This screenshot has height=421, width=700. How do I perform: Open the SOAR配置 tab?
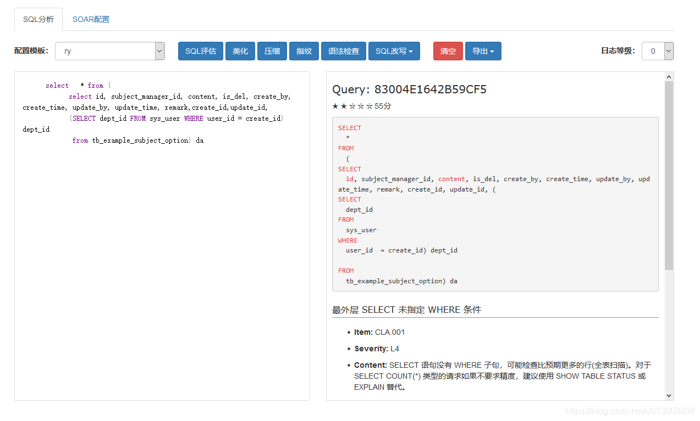pyautogui.click(x=91, y=19)
